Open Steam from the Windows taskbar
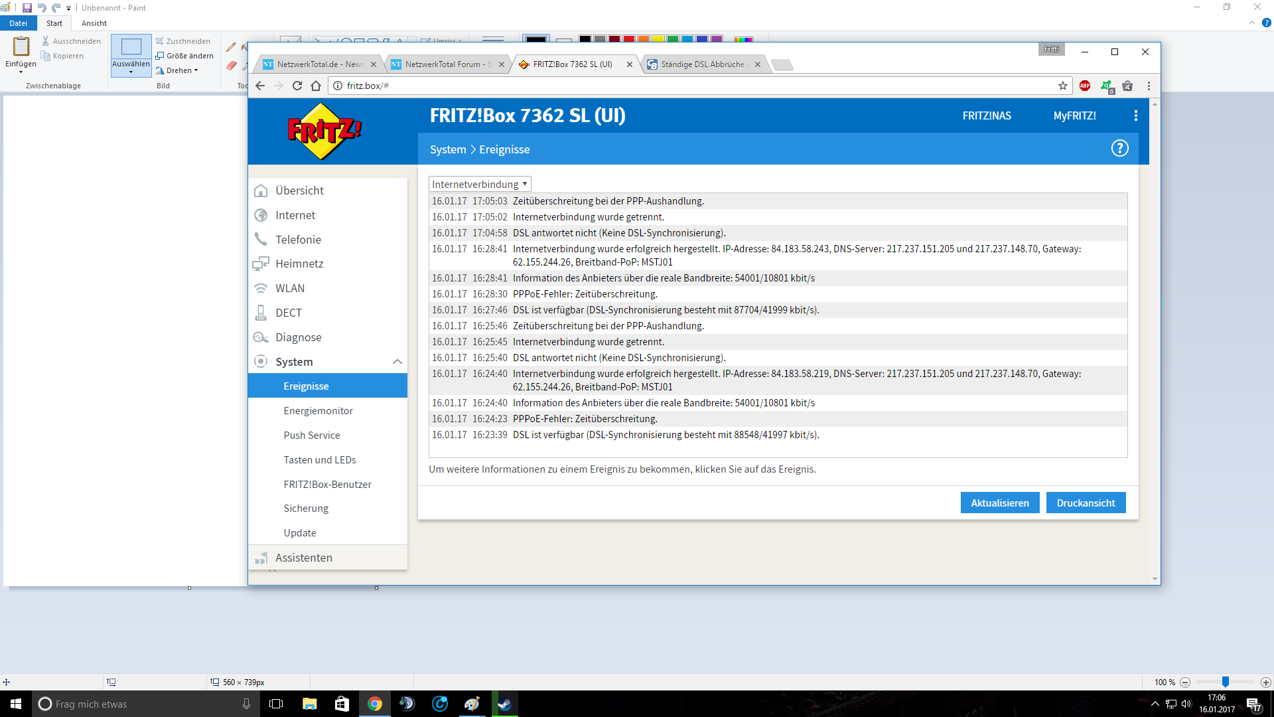The height and width of the screenshot is (717, 1274). [504, 704]
